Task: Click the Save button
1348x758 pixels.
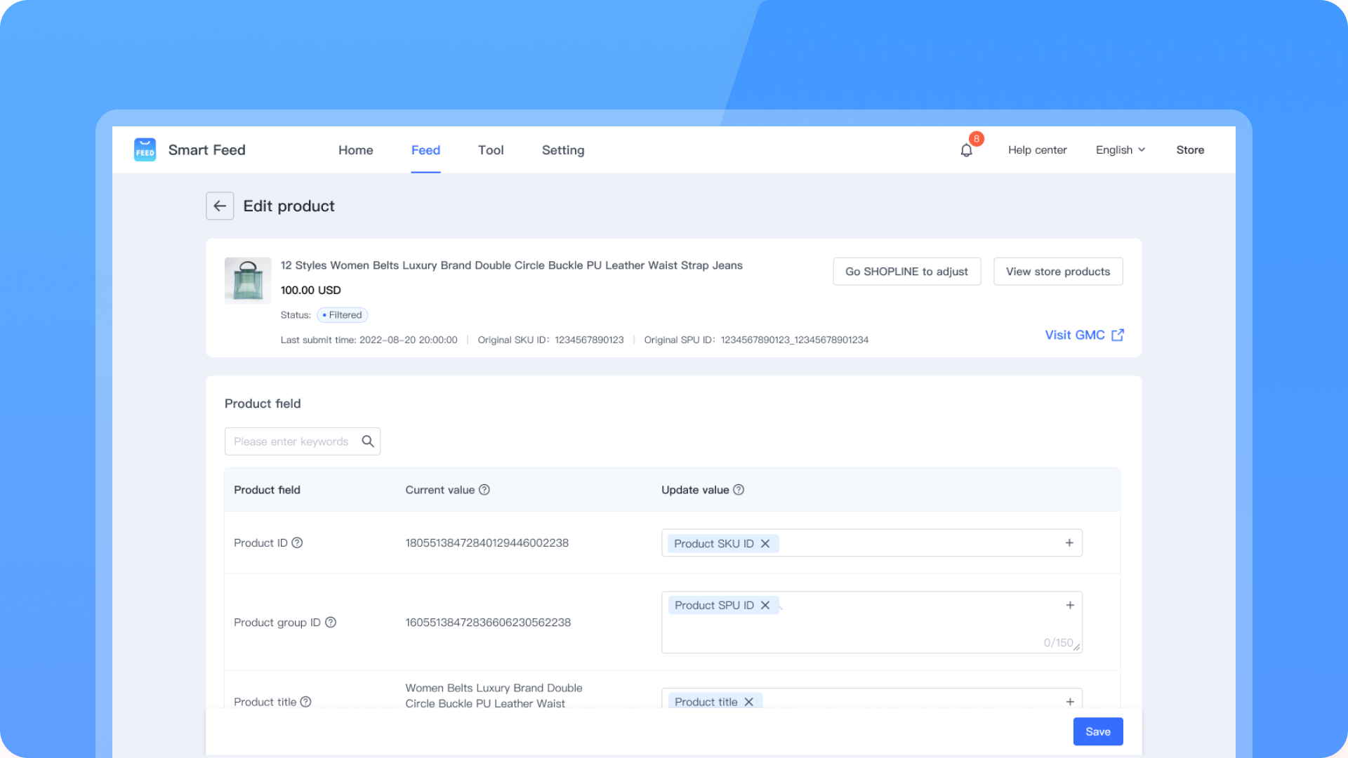Action: click(x=1097, y=731)
